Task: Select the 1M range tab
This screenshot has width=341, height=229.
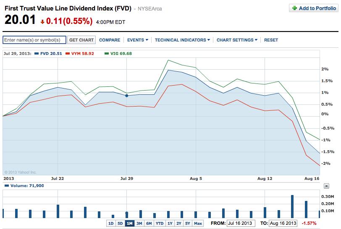Action: (x=130, y=224)
